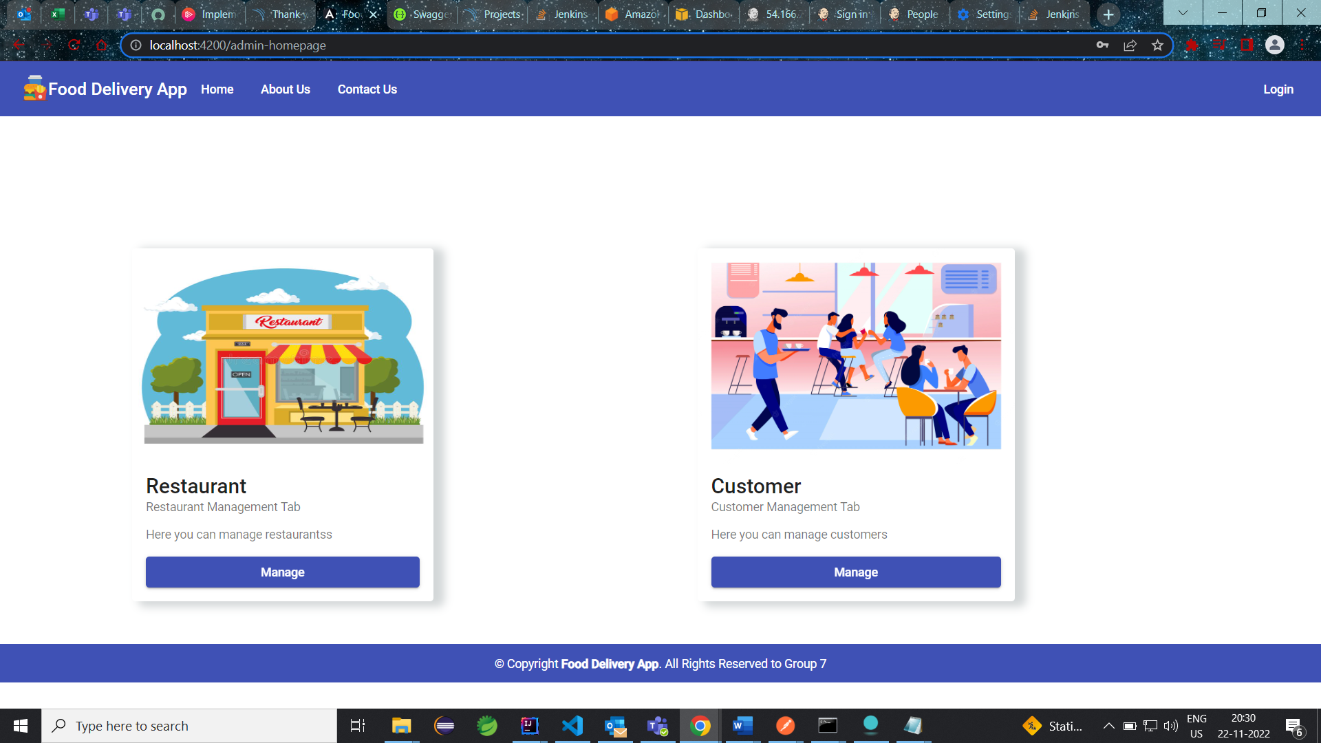Viewport: 1321px width, 743px height.
Task: Switch to the Swagger tab
Action: pyautogui.click(x=422, y=14)
